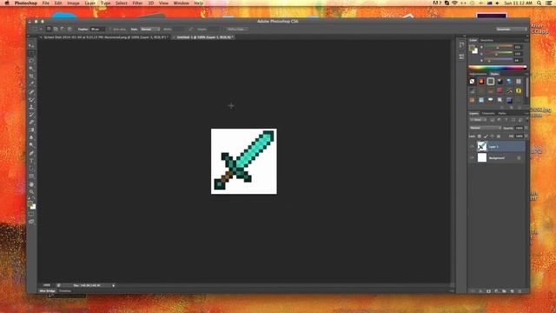The height and width of the screenshot is (313, 556).
Task: Open the layer blend mode Normal dropdown
Action: tap(485, 128)
